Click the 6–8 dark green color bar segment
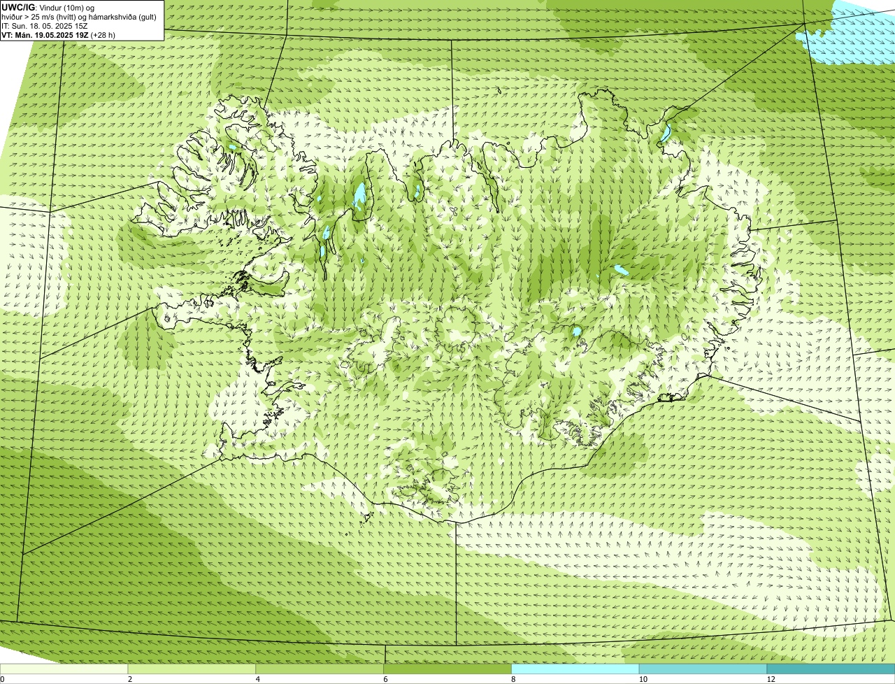 (448, 669)
